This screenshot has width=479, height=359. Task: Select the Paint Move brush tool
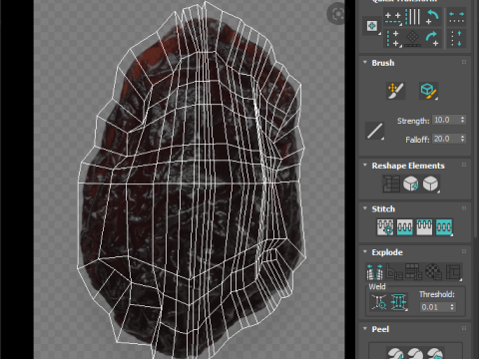coord(395,91)
